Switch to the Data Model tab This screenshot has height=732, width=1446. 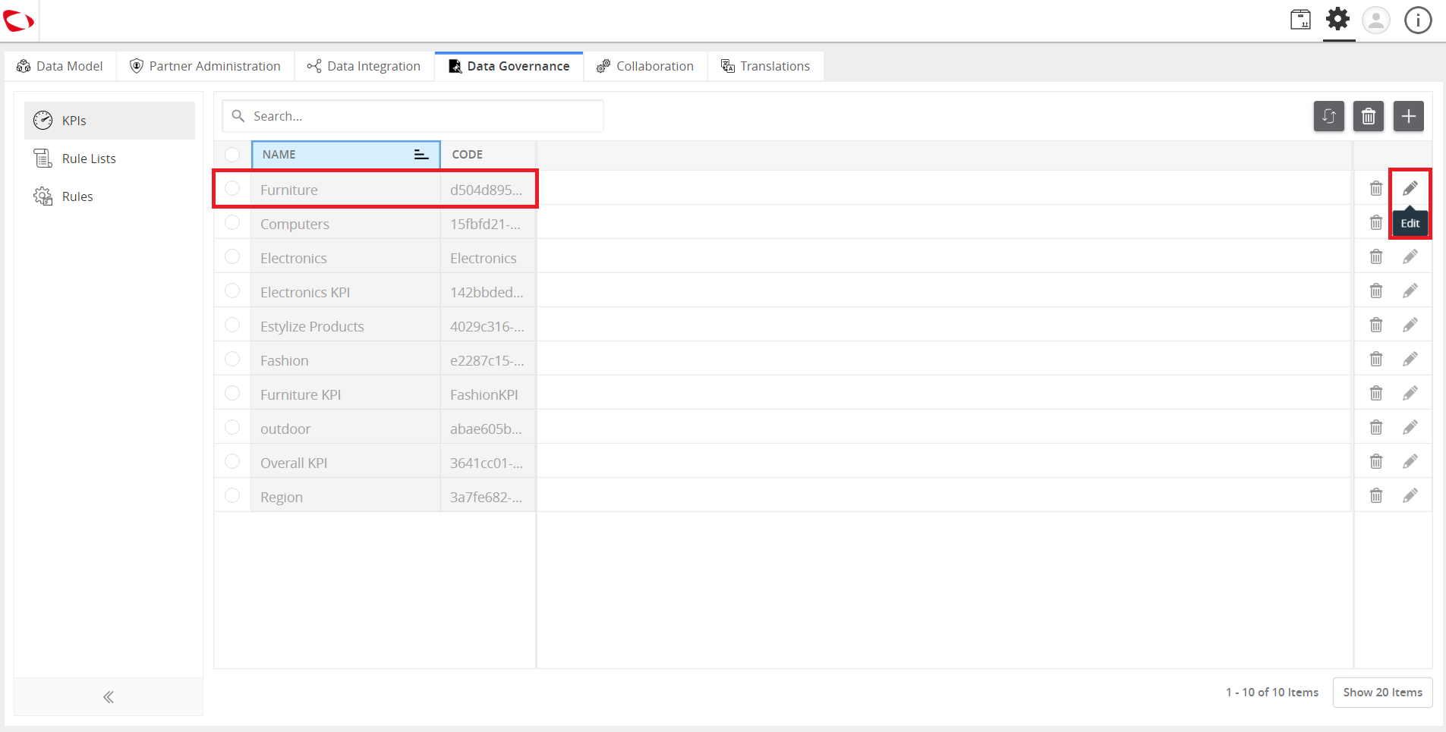(x=60, y=66)
